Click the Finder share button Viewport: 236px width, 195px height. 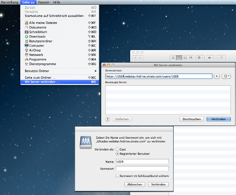tap(221, 58)
